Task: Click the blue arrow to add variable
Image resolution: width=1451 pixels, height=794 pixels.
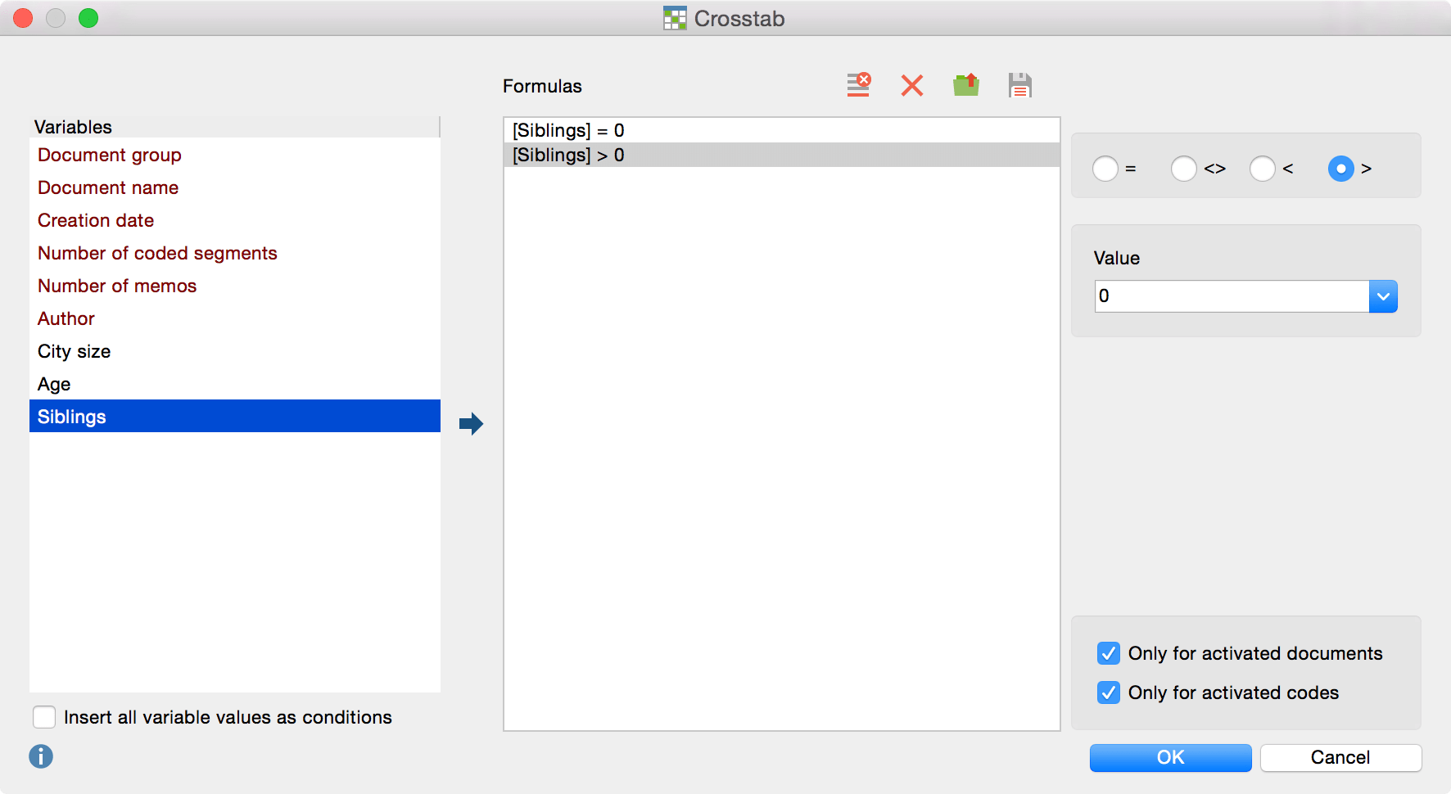Action: tap(471, 424)
